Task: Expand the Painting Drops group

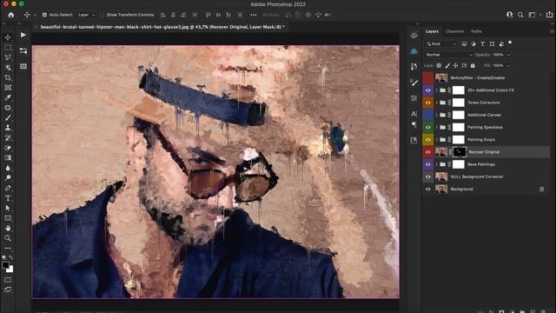Action: [x=436, y=139]
